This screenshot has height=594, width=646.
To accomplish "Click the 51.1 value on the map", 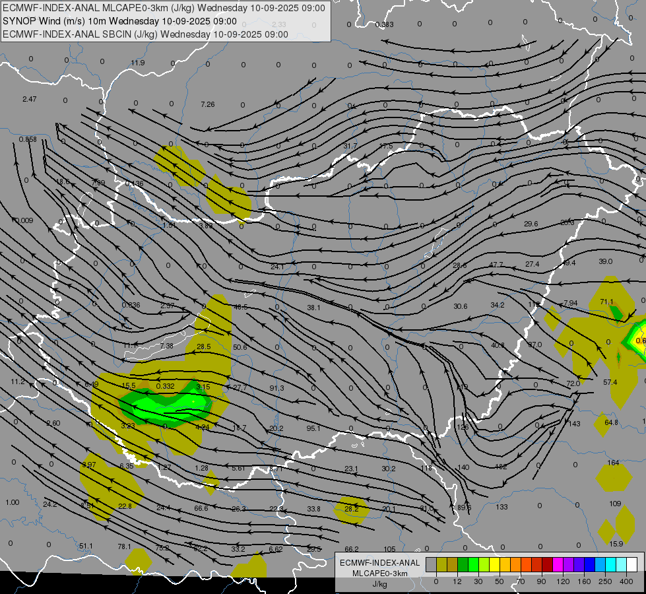I will (86, 546).
